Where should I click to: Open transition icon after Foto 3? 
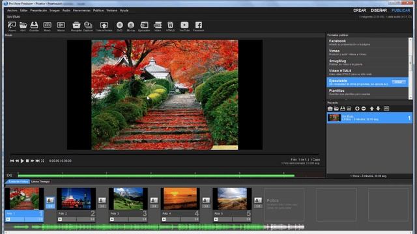click(154, 200)
